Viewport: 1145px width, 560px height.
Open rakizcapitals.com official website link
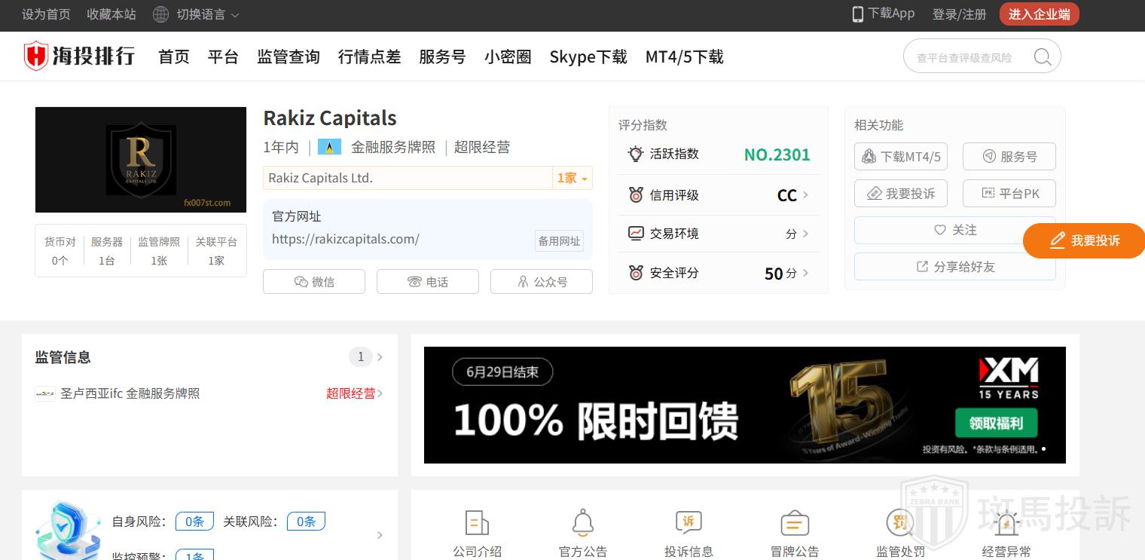pos(346,239)
